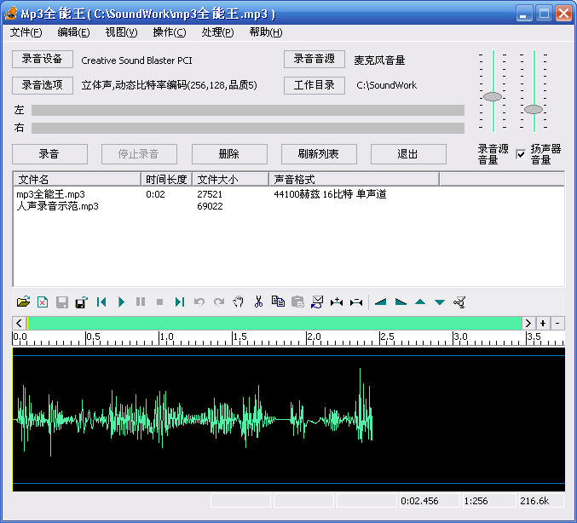Click the volume up triangle icon

420,302
